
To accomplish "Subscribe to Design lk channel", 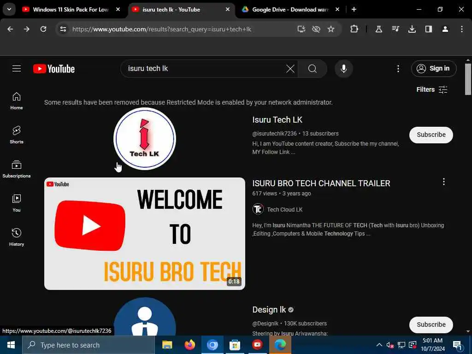I will [x=431, y=324].
